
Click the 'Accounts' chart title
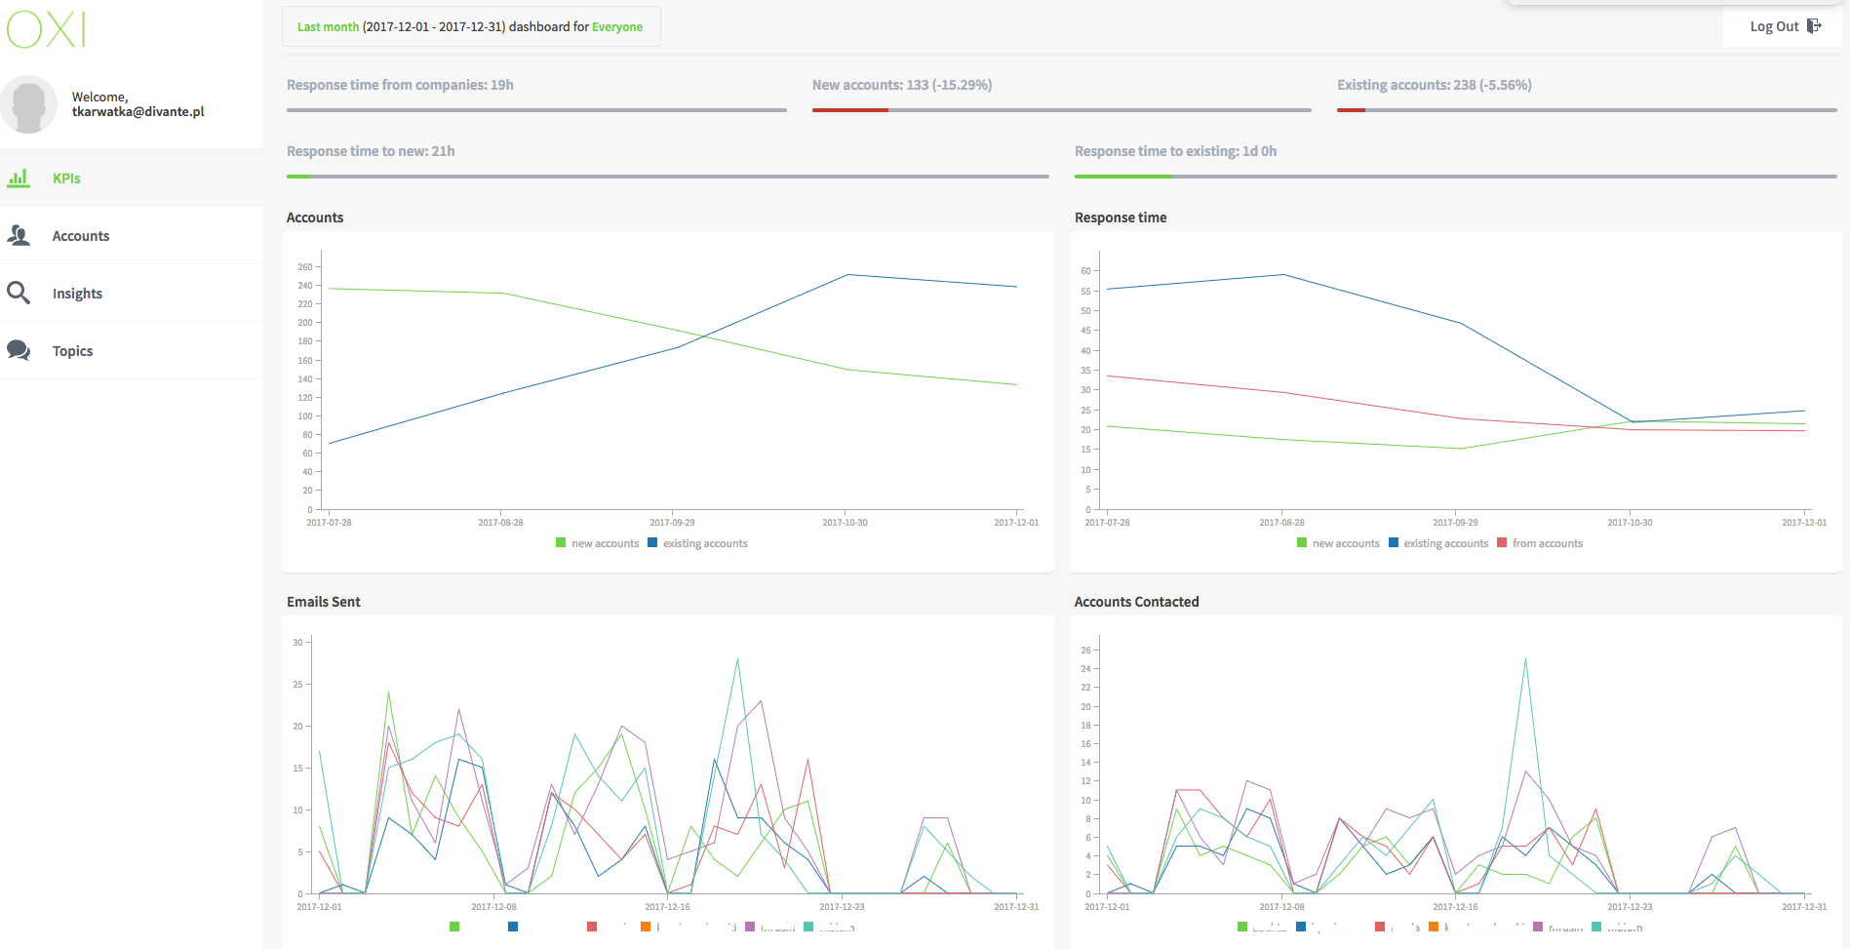pos(315,217)
